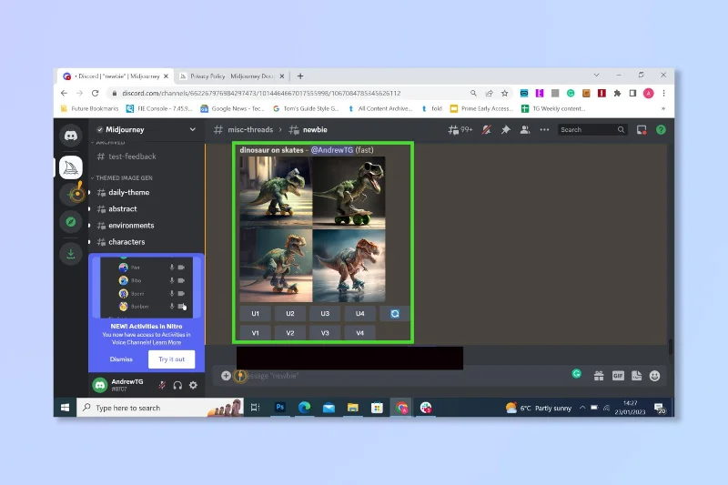Open Discord direct messages home icon
Screen dimensions: 728x485
click(71, 136)
